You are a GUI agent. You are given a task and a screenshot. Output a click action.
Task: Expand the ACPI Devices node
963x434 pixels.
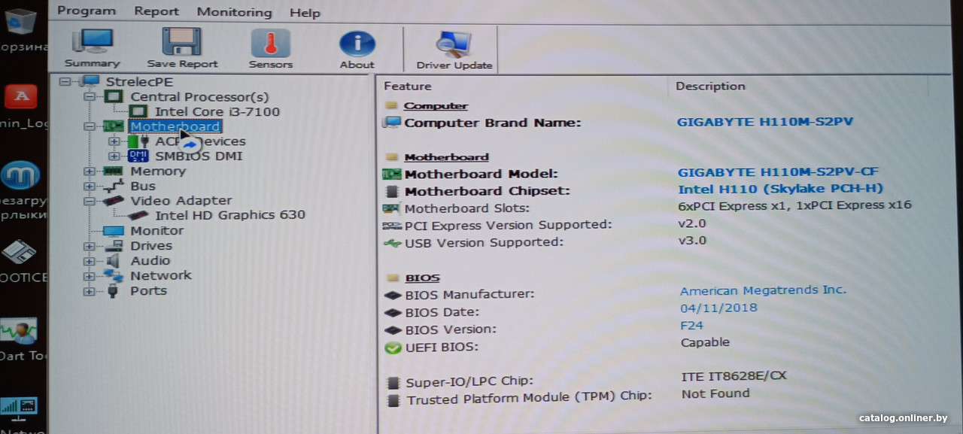tap(114, 141)
